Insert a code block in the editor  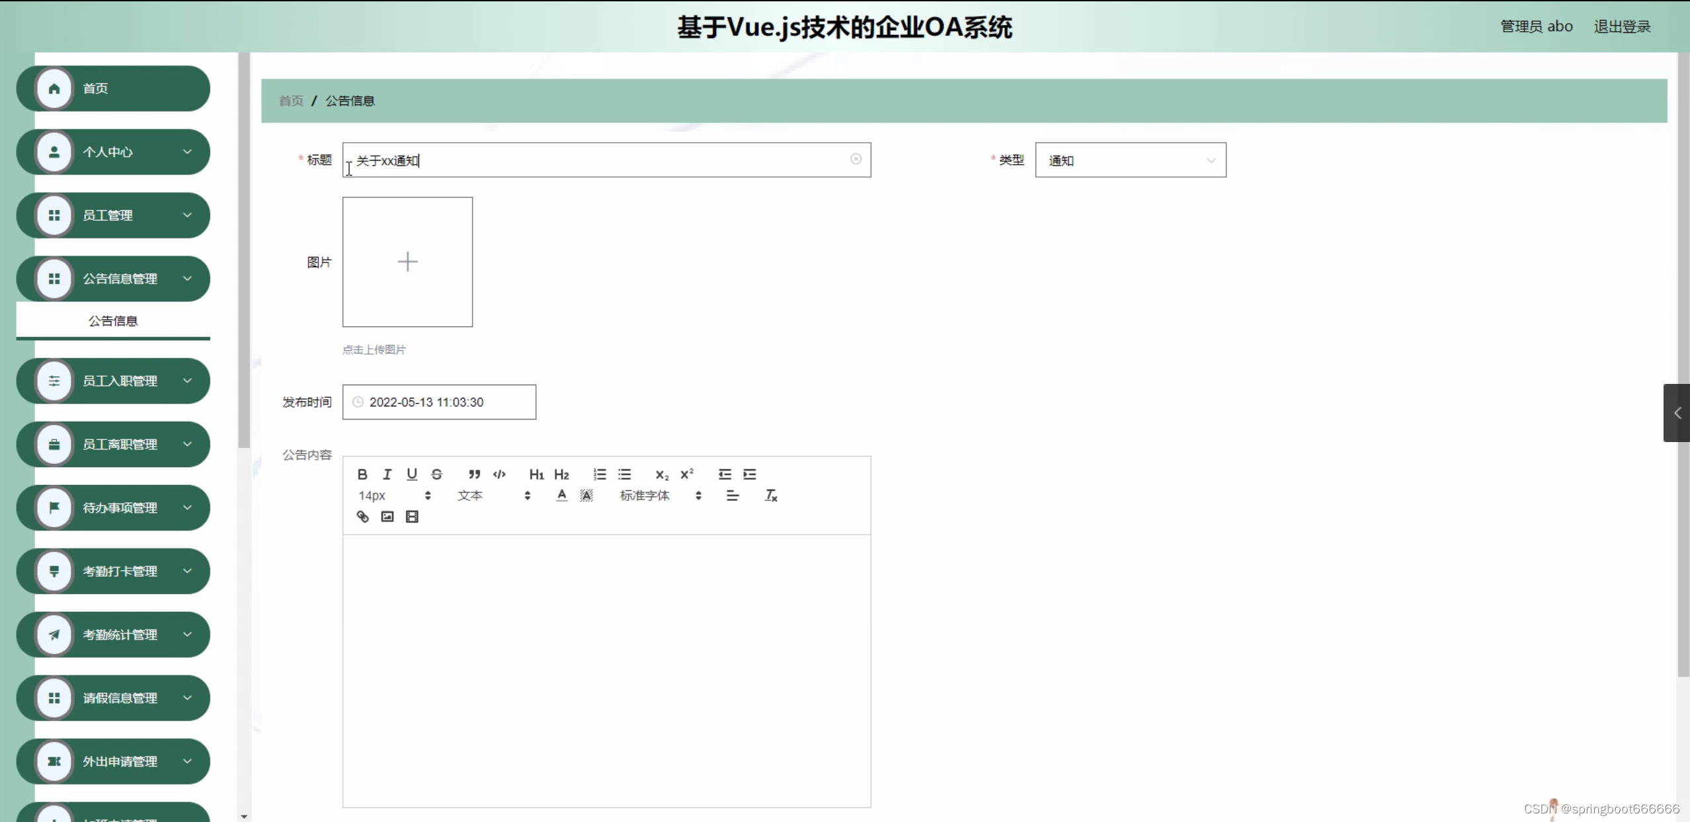[x=499, y=474]
